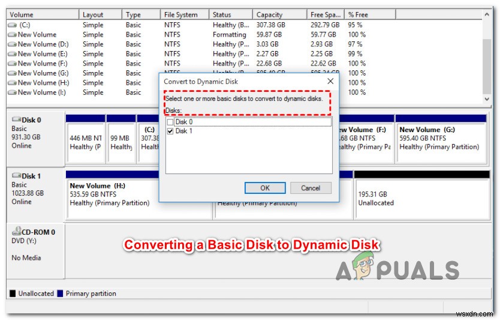Click the New Volume (G:) drive icon
Image resolution: width=500 pixels, height=320 pixels.
click(x=12, y=73)
